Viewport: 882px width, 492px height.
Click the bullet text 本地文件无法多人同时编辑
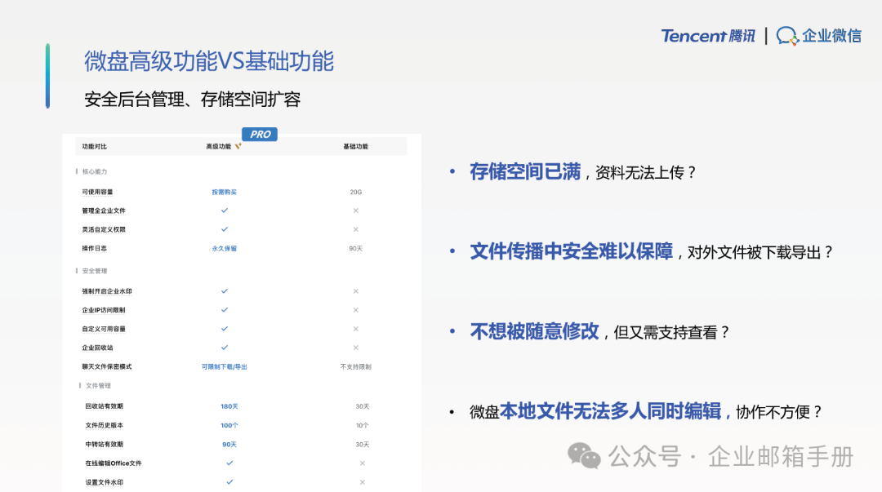(x=610, y=411)
